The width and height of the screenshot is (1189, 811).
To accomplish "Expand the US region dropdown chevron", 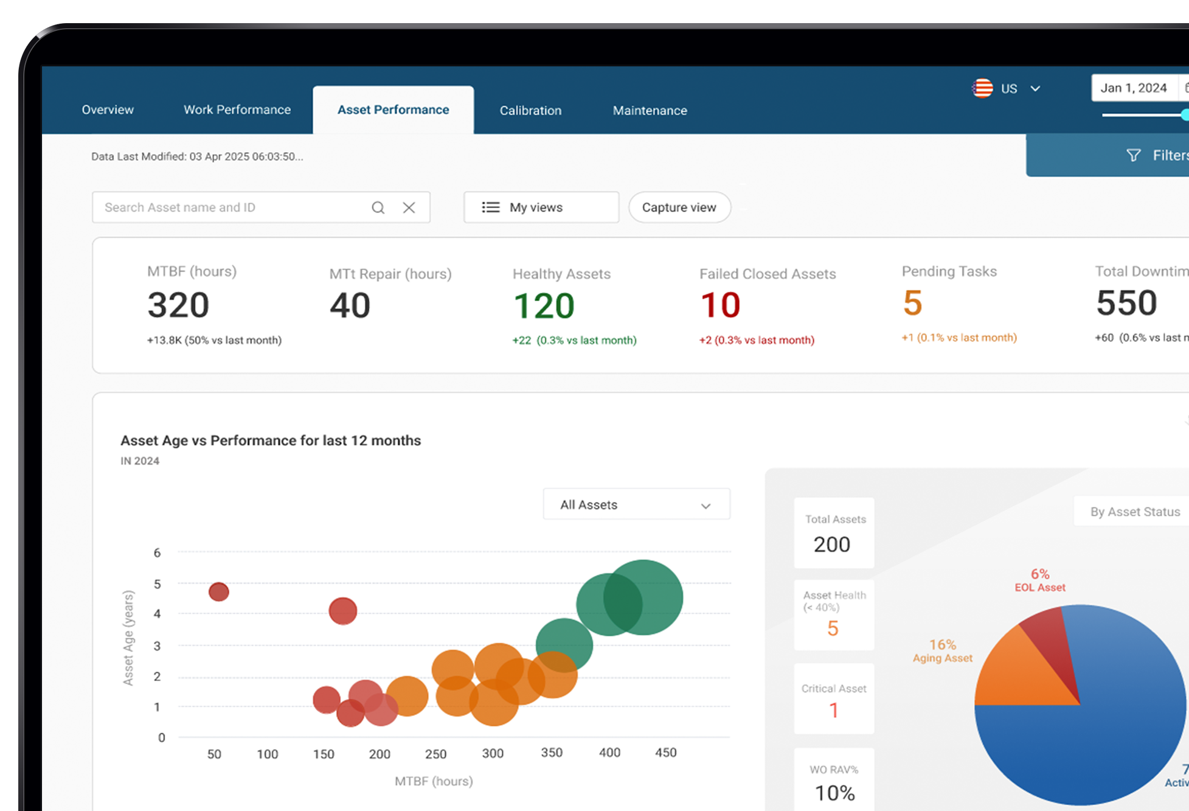I will pyautogui.click(x=1035, y=89).
